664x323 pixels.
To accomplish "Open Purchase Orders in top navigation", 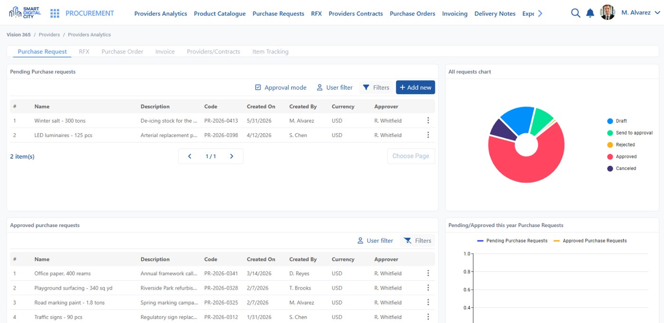I will tap(413, 14).
